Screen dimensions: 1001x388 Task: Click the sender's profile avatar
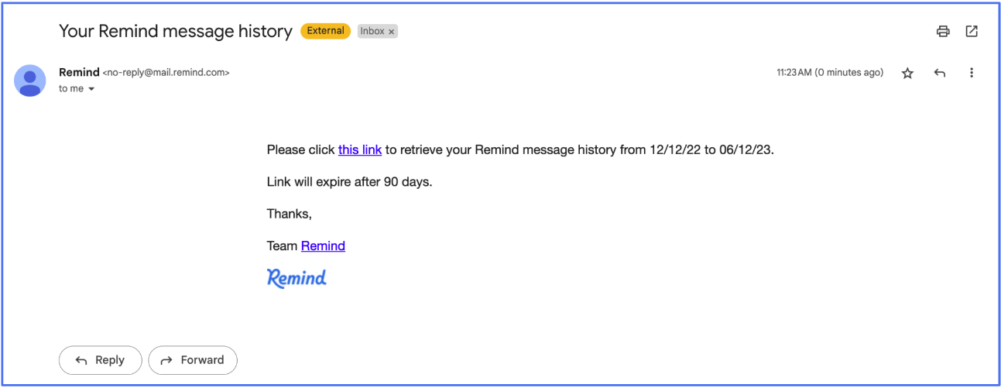tap(30, 80)
